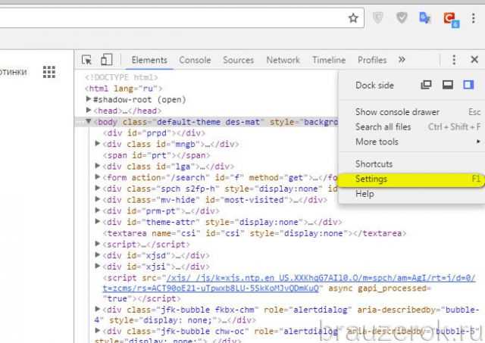This screenshot has width=485, height=343.
Task: Expand the div id prm-pt node
Action: pyautogui.click(x=98, y=210)
